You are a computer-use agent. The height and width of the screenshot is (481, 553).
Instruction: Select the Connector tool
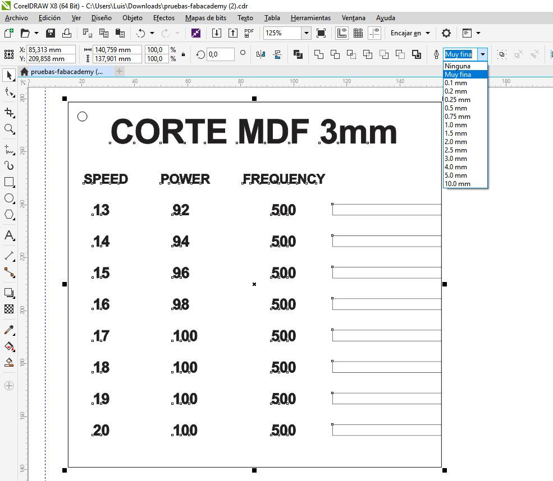[9, 272]
